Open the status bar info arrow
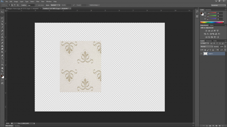Screen dimensions: 227x127 (x=34, y=123)
